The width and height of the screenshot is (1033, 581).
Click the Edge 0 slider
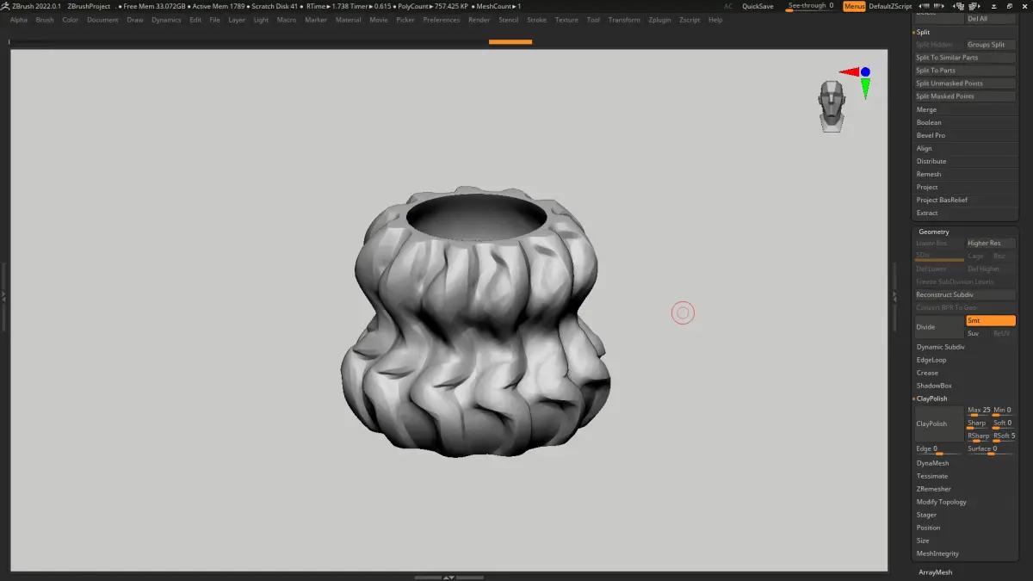coord(939,449)
